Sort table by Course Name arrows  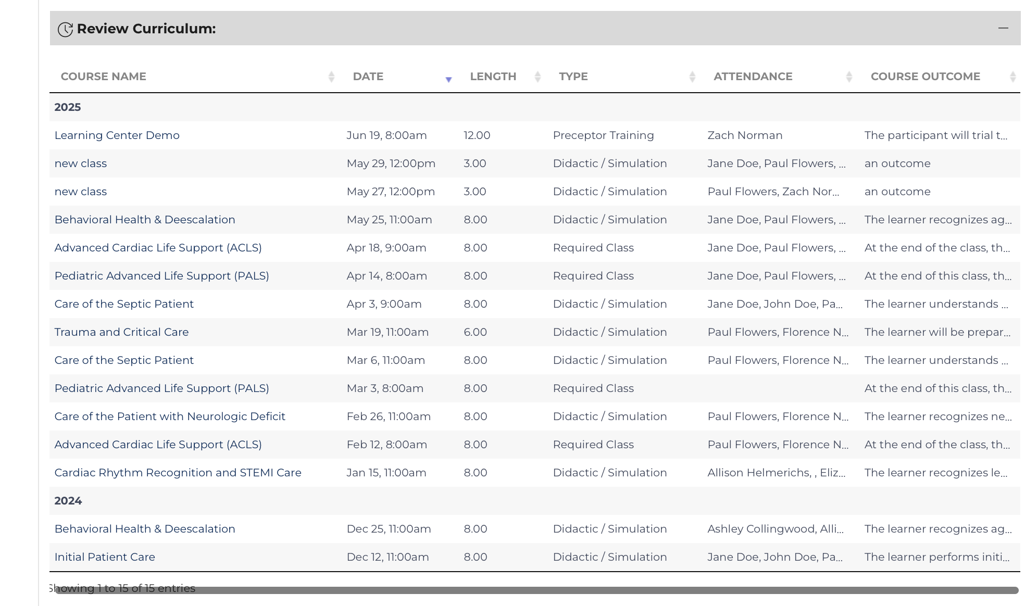[331, 77]
